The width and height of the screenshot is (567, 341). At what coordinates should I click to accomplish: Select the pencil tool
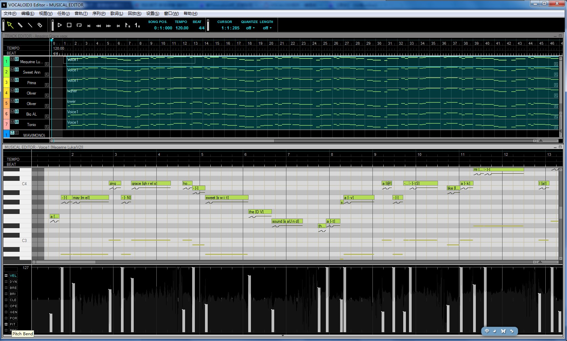(x=20, y=25)
